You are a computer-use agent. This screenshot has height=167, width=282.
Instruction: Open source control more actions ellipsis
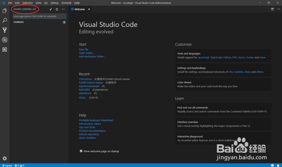(63, 9)
